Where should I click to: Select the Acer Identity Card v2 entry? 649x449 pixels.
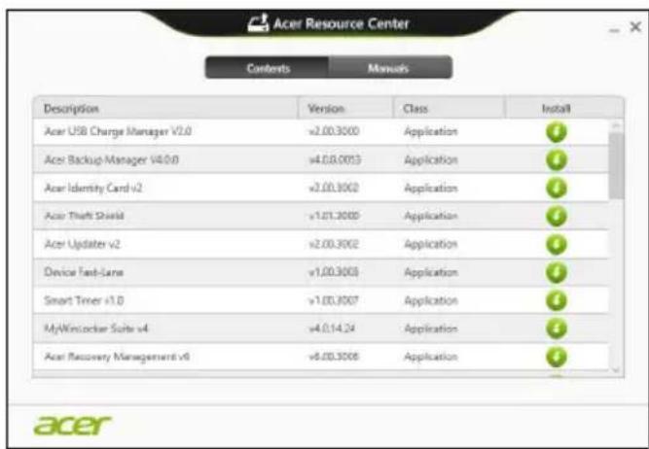click(93, 189)
